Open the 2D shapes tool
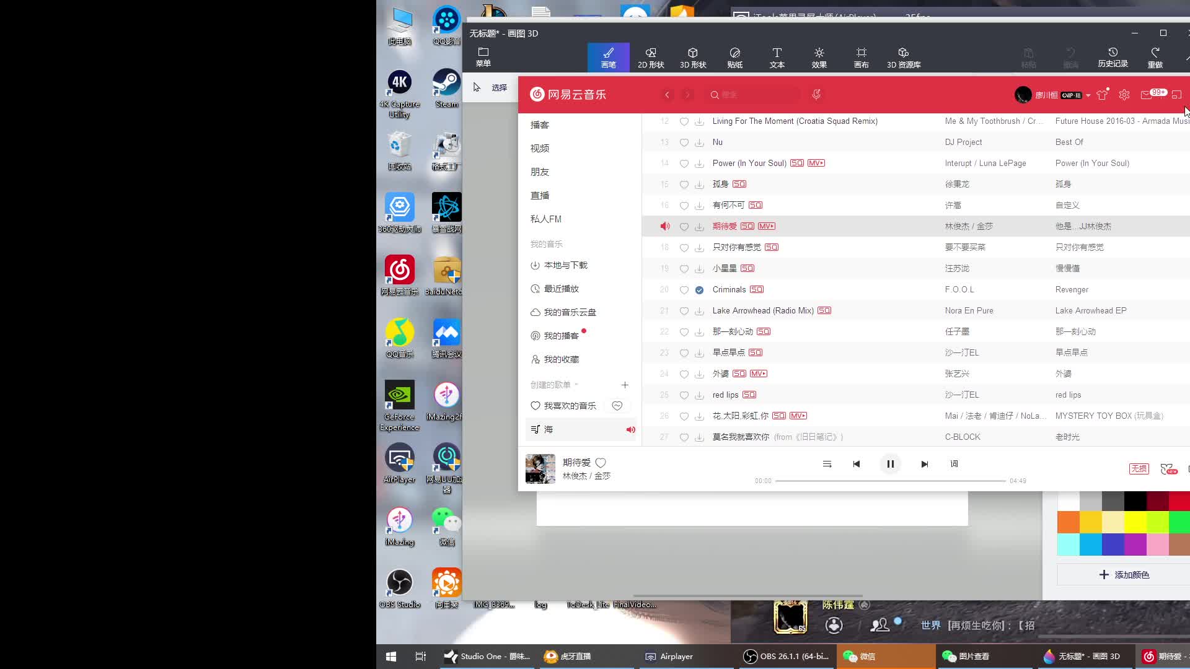1190x669 pixels. pyautogui.click(x=650, y=58)
